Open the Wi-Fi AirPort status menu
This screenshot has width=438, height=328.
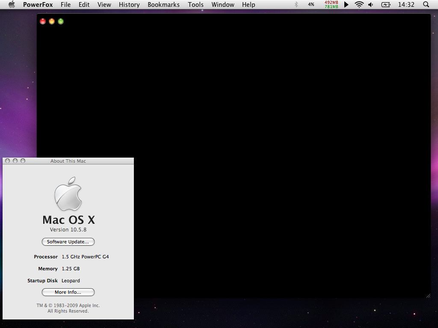[359, 4]
